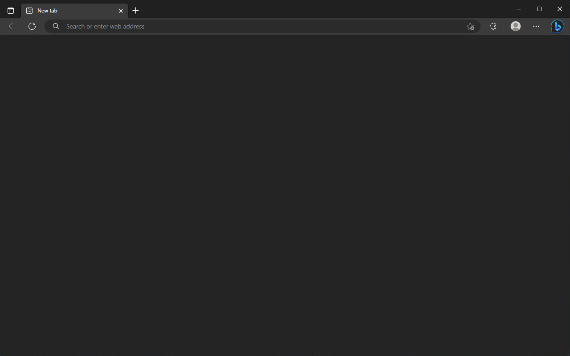Click the search magnifier icon in address bar
Image resolution: width=570 pixels, height=356 pixels.
tap(56, 26)
